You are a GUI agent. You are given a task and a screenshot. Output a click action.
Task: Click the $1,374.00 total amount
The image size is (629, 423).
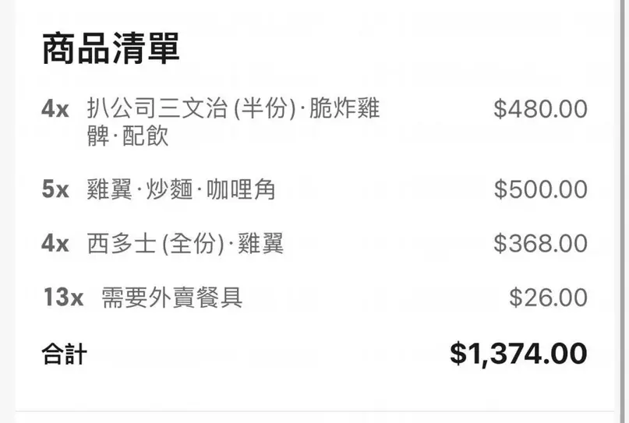tap(518, 354)
